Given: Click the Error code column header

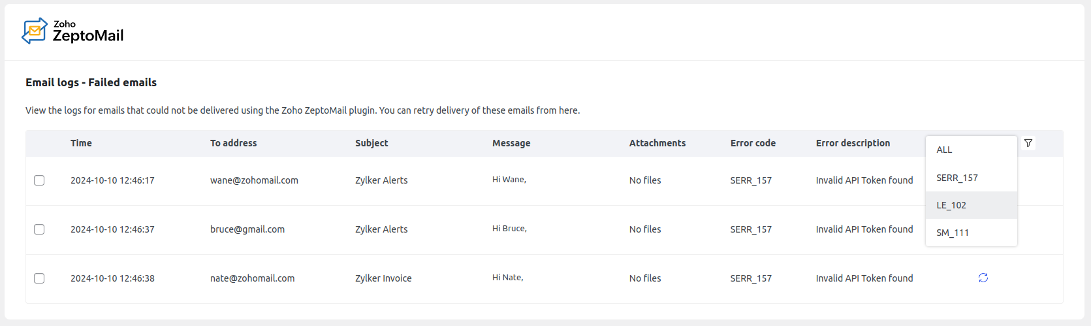Looking at the screenshot, I should (753, 143).
